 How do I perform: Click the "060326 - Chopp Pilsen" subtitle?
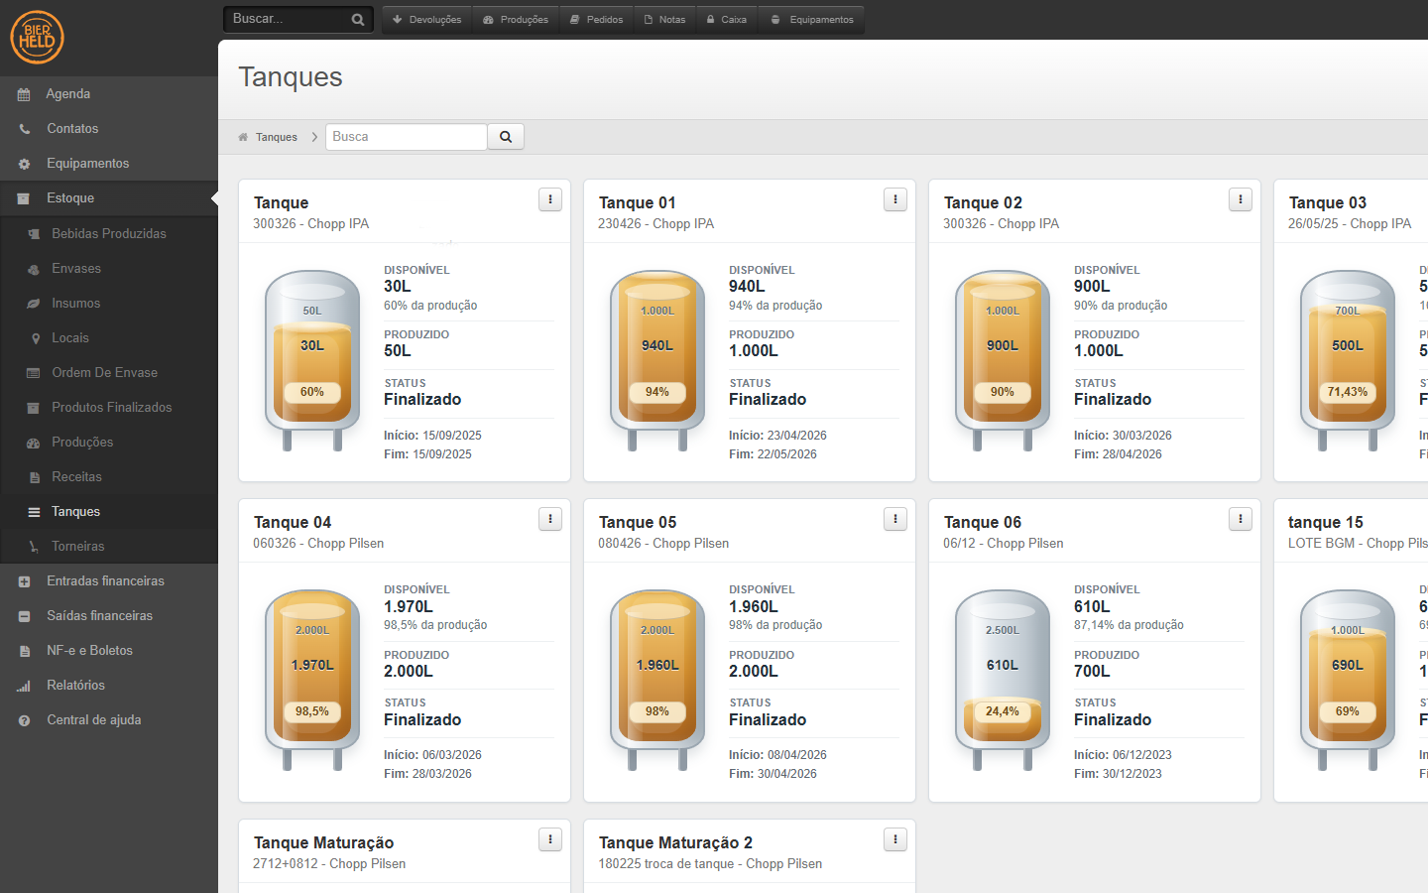pyautogui.click(x=318, y=544)
